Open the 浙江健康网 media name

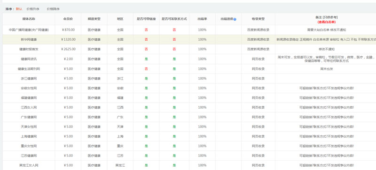click(29, 78)
